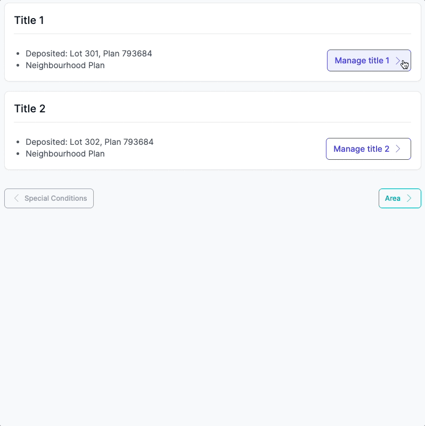Click the right chevron beside Area
This screenshot has height=426, width=425.
click(409, 199)
